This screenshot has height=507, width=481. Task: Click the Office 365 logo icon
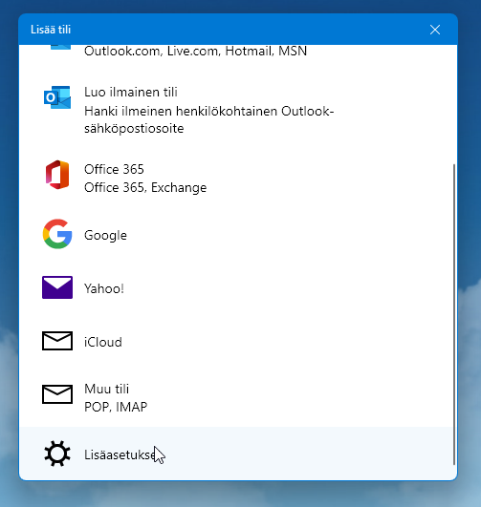(57, 175)
